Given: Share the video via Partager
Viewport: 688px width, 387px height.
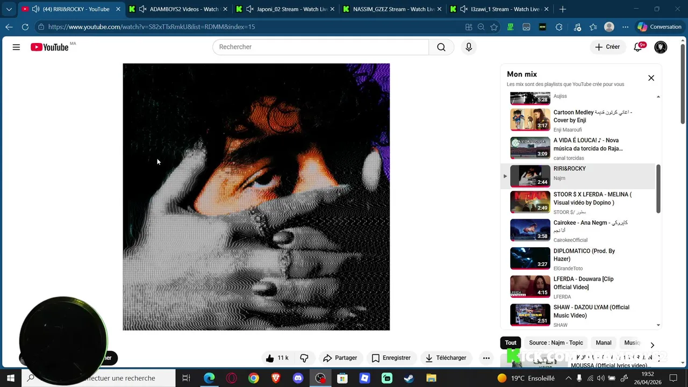Looking at the screenshot, I should (340, 358).
